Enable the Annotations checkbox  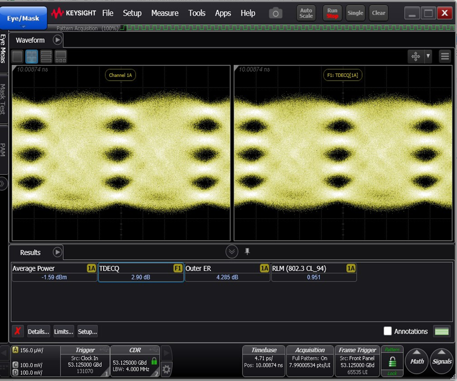387,331
